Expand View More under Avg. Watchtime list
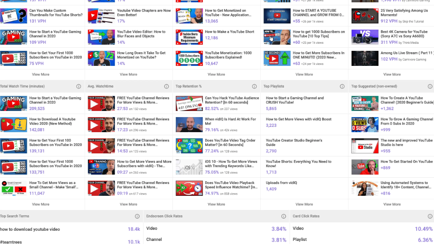This screenshot has height=244, width=434. 128,204
